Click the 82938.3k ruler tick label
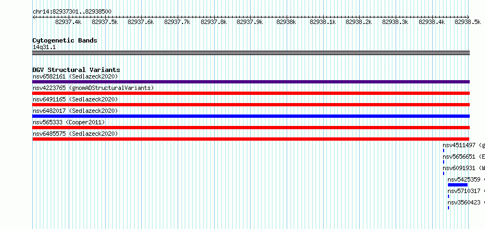The width and height of the screenshot is (485, 229). click(x=395, y=22)
